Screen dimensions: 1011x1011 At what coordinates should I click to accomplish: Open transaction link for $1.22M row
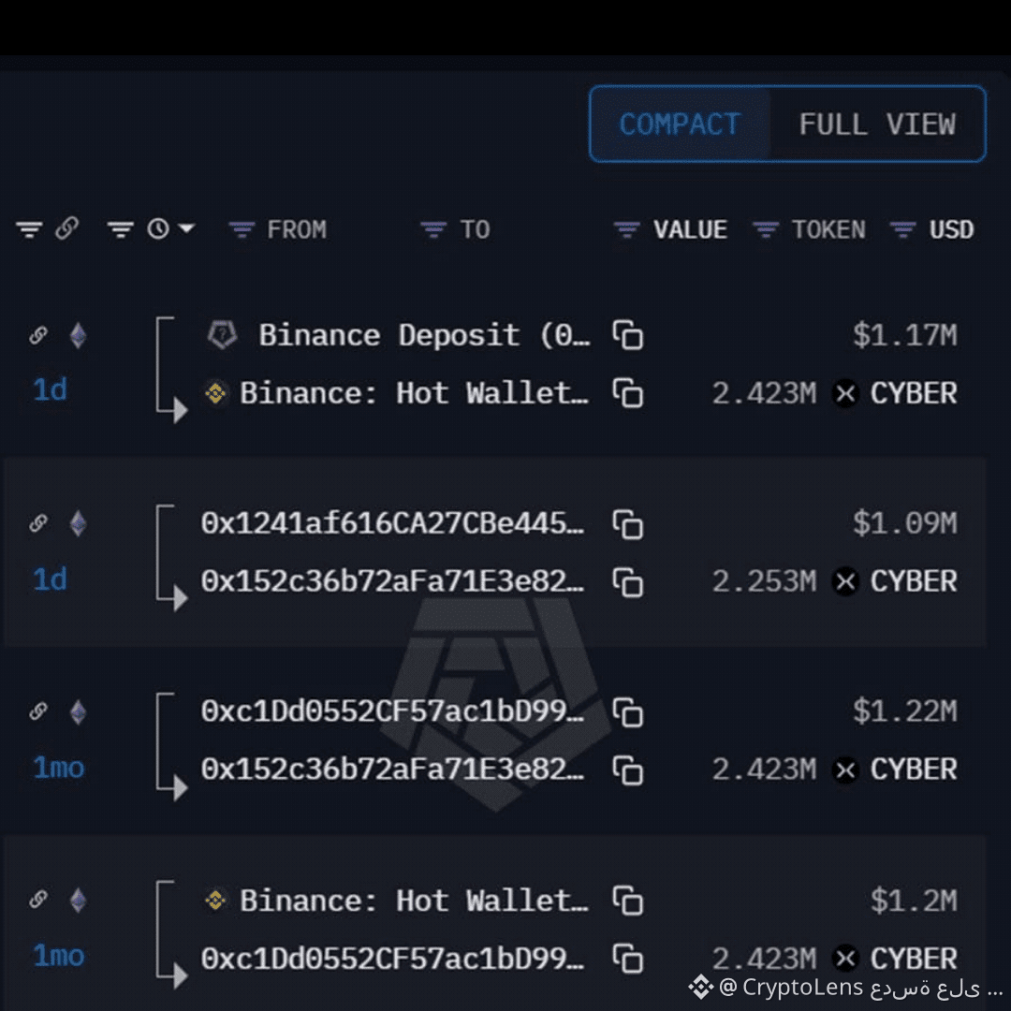click(x=38, y=711)
